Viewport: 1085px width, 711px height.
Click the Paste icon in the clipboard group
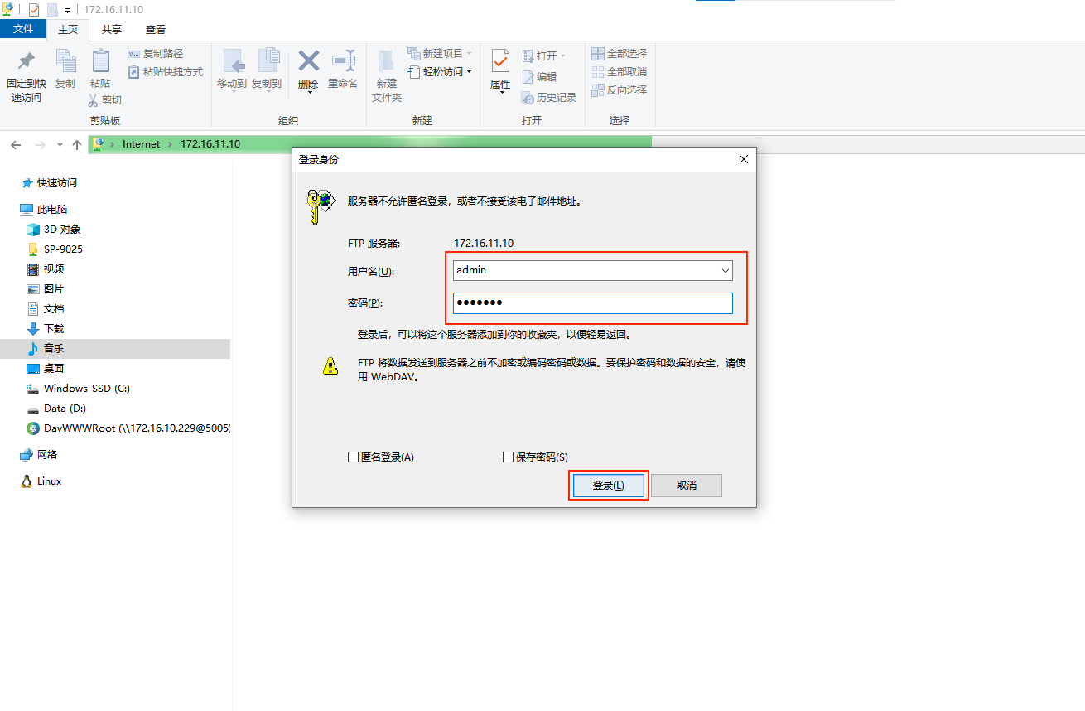tap(100, 62)
